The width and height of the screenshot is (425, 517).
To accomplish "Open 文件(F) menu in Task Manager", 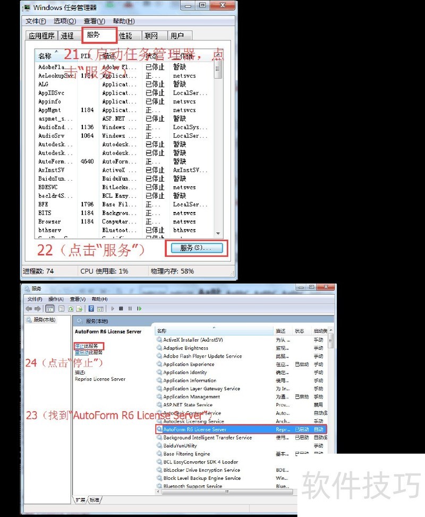I will [x=36, y=21].
